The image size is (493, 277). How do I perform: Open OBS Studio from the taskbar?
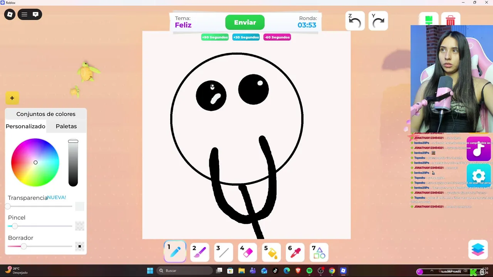click(x=321, y=271)
